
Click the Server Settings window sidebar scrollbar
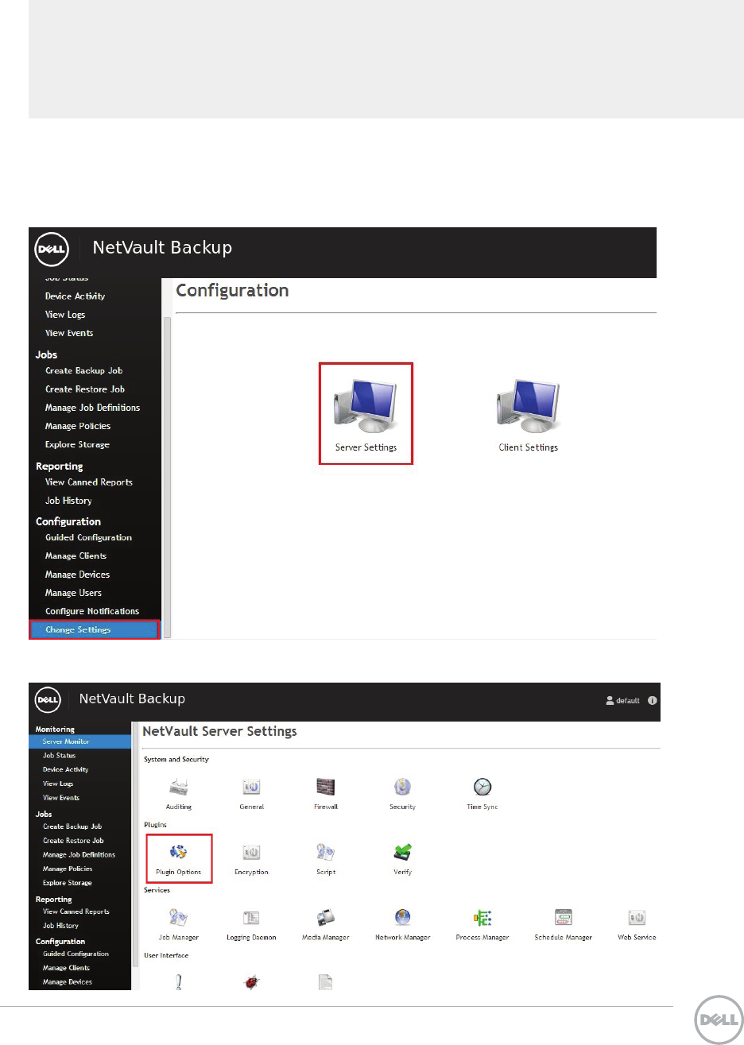coord(135,844)
